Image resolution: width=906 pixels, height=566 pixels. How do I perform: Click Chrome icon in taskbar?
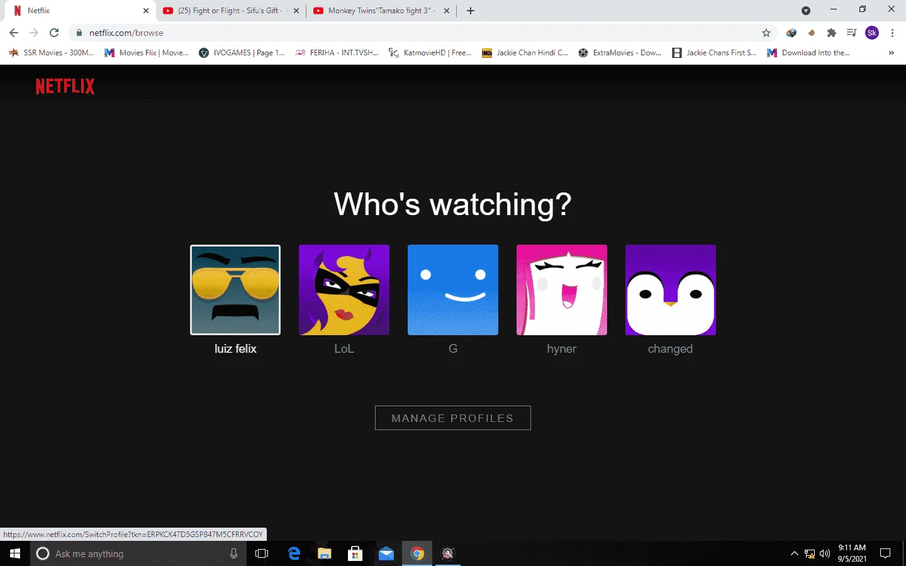point(417,553)
